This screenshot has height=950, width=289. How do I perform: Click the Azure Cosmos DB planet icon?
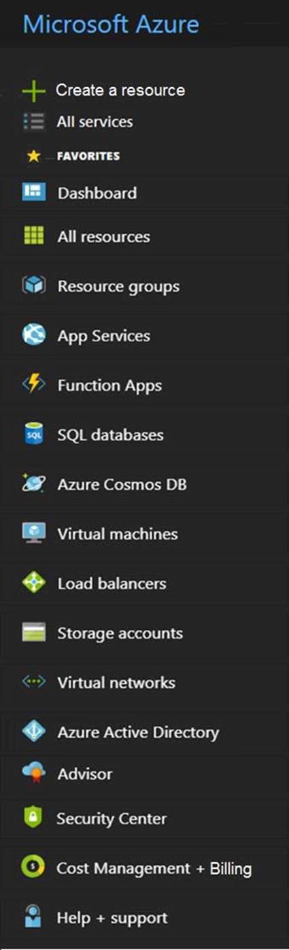click(33, 484)
